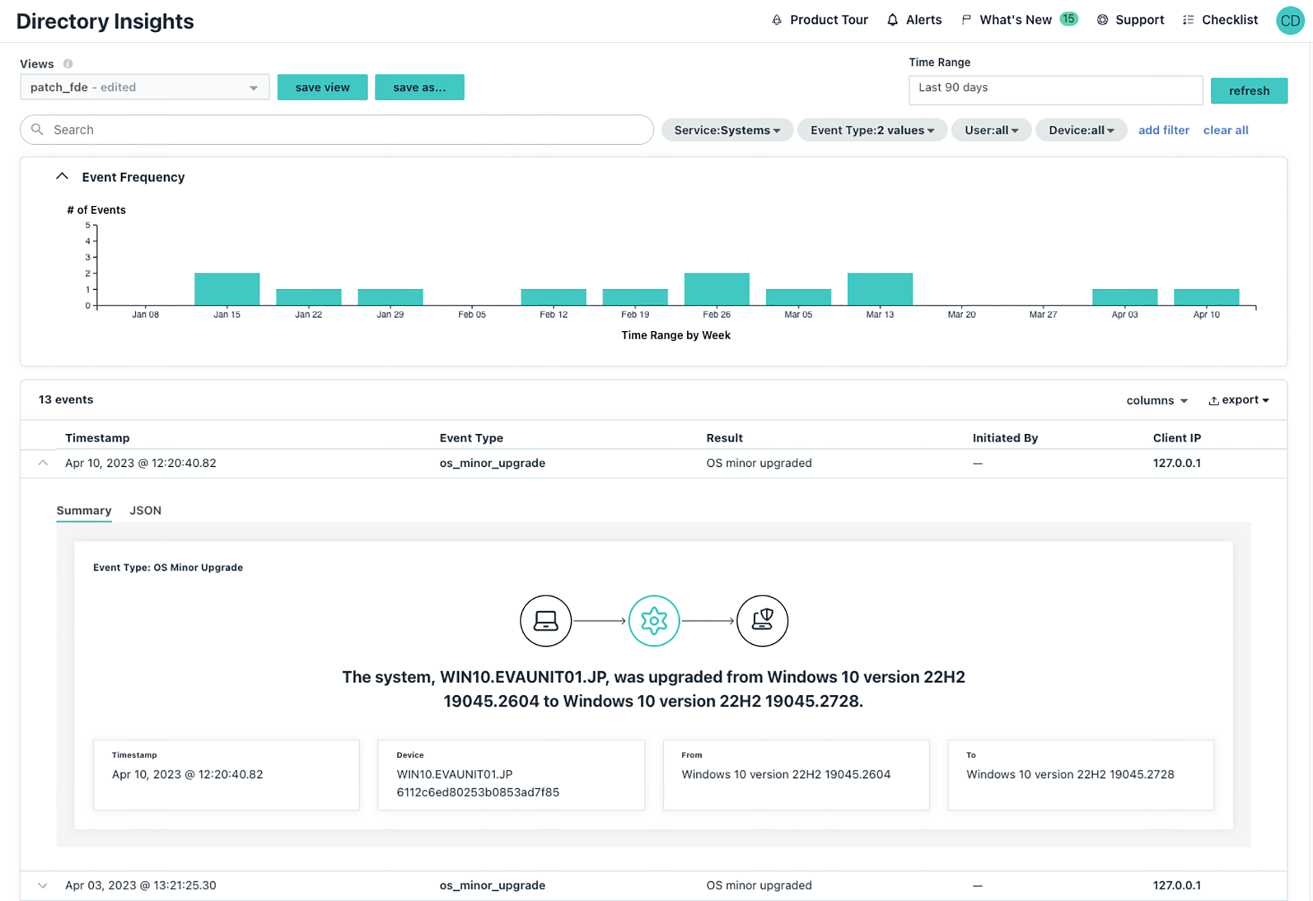Viewport: 1313px width, 901px height.
Task: Open the CD user avatar
Action: 1290,21
